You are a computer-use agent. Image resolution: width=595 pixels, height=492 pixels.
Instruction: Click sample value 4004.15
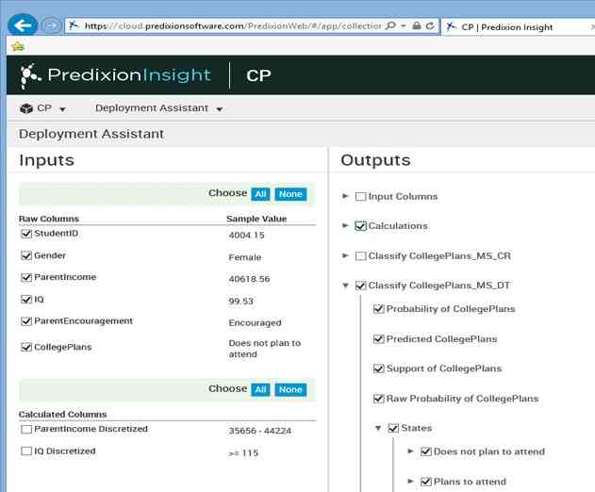(247, 236)
